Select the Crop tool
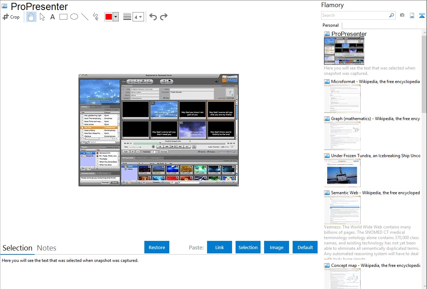This screenshot has height=289, width=427. pyautogui.click(x=11, y=17)
